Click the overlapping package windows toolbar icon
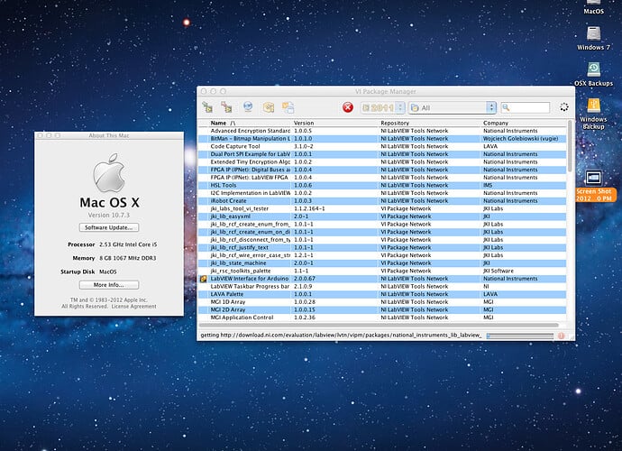Screen dimensions: 622x451 [x=288, y=107]
